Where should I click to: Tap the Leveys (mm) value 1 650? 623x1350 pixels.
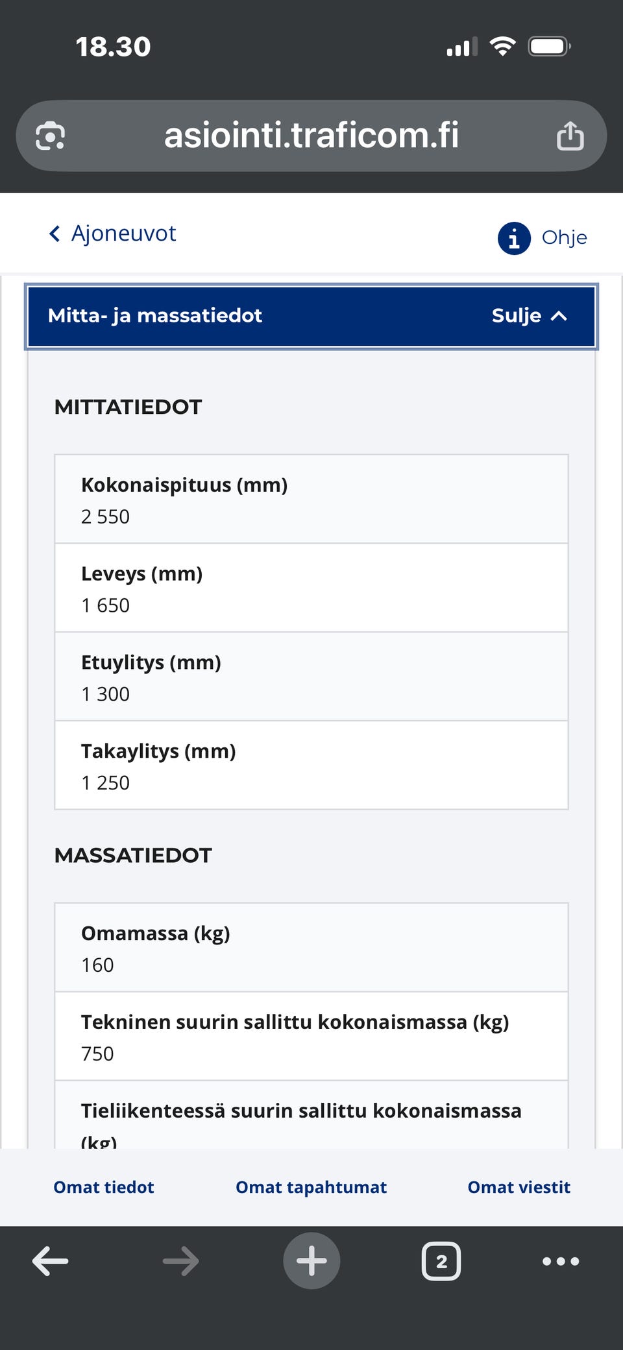[105, 605]
